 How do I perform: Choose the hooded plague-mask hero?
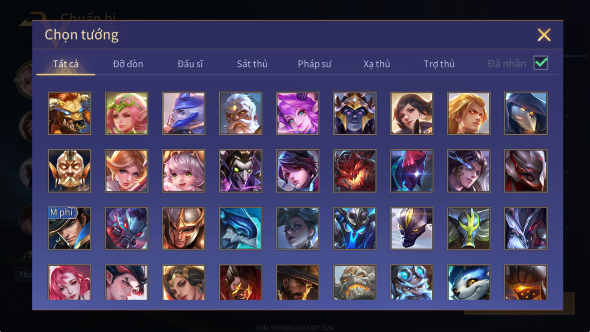pyautogui.click(x=526, y=113)
